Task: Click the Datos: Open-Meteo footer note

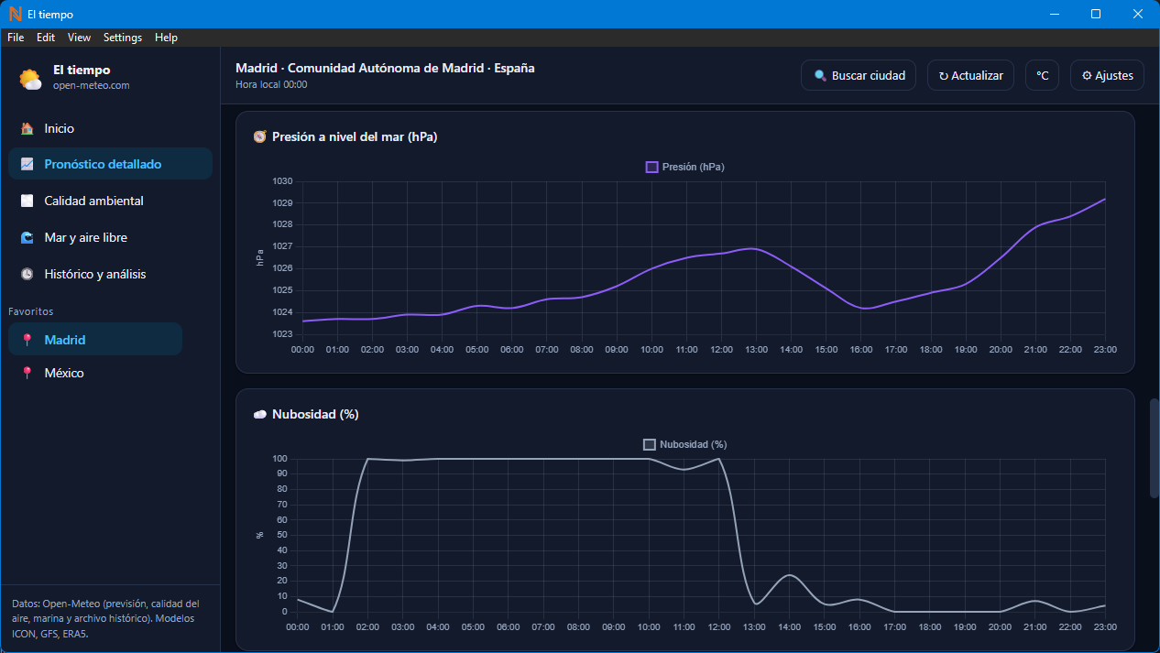Action: click(105, 618)
